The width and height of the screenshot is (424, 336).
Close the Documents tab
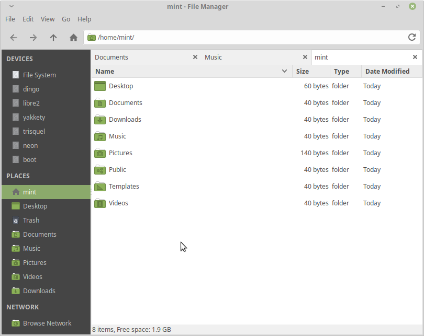tap(195, 57)
